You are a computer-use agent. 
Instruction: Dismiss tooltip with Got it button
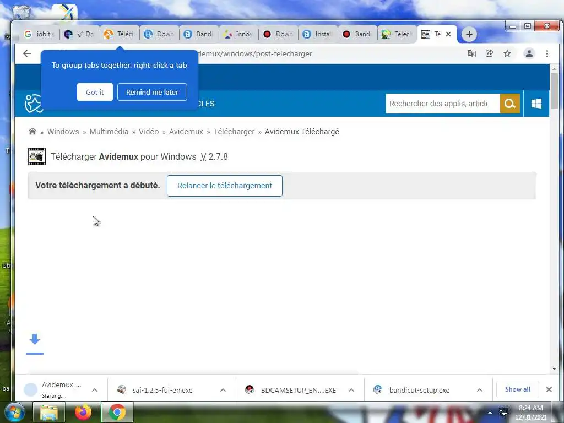95,92
